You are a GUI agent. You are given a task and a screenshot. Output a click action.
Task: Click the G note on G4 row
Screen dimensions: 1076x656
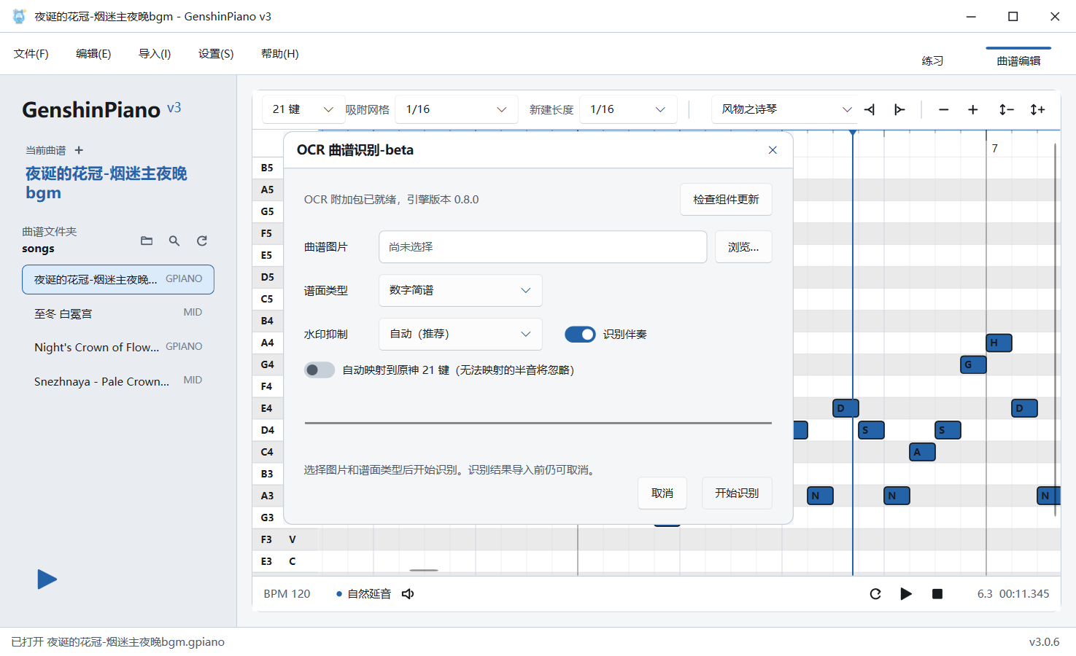[x=973, y=364]
